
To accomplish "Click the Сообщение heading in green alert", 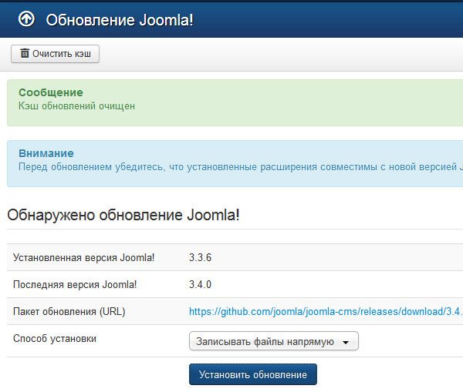I will click(51, 92).
